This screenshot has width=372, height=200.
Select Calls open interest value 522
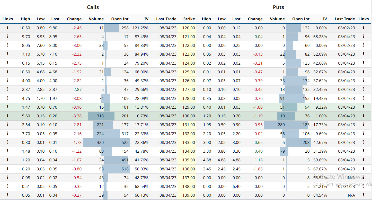[x=125, y=142]
